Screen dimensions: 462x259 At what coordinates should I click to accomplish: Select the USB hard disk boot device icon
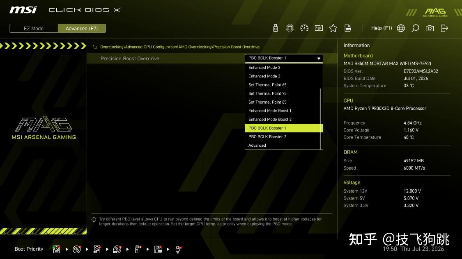coord(97,249)
